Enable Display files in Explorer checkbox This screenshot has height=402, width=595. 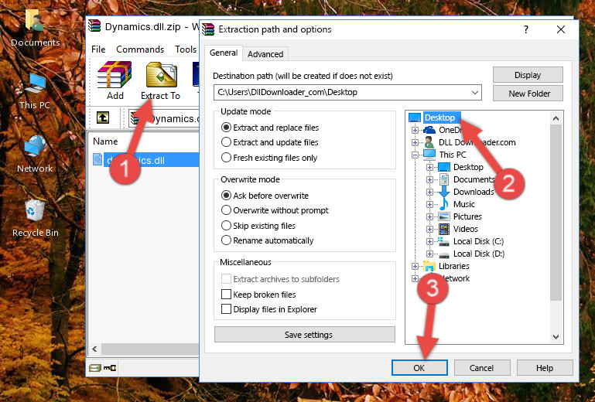point(226,309)
